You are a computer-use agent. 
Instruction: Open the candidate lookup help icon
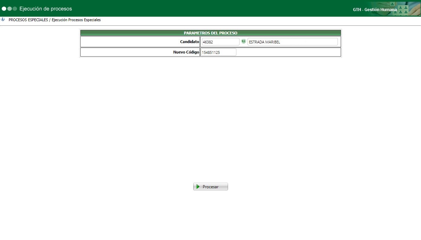pyautogui.click(x=243, y=41)
